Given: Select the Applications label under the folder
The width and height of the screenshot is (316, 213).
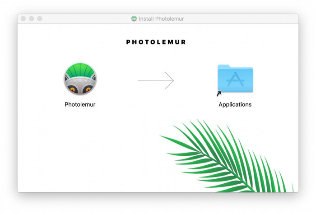Looking at the screenshot, I should pos(235,104).
